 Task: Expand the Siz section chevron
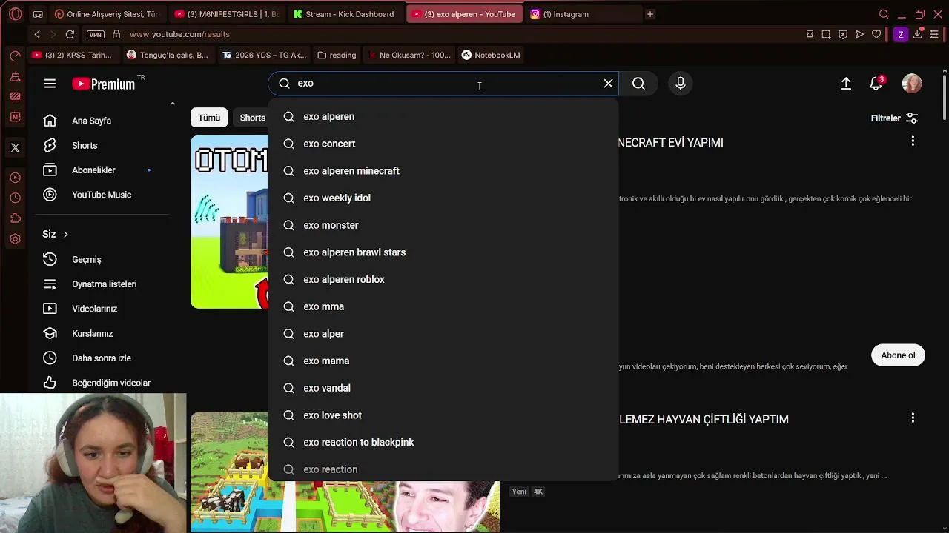(x=65, y=235)
